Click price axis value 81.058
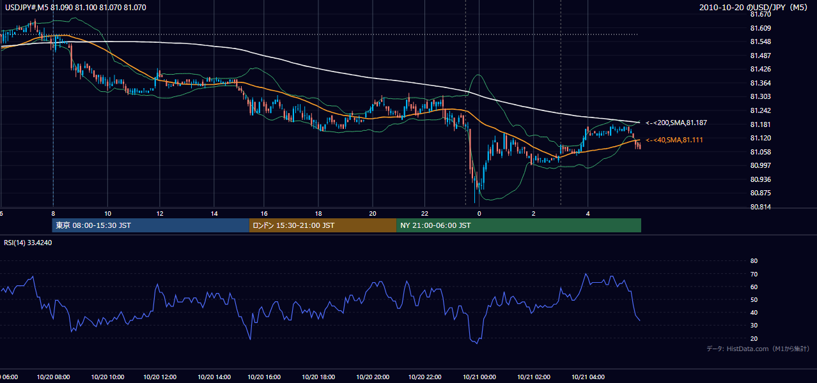The width and height of the screenshot is (817, 383). [x=760, y=152]
